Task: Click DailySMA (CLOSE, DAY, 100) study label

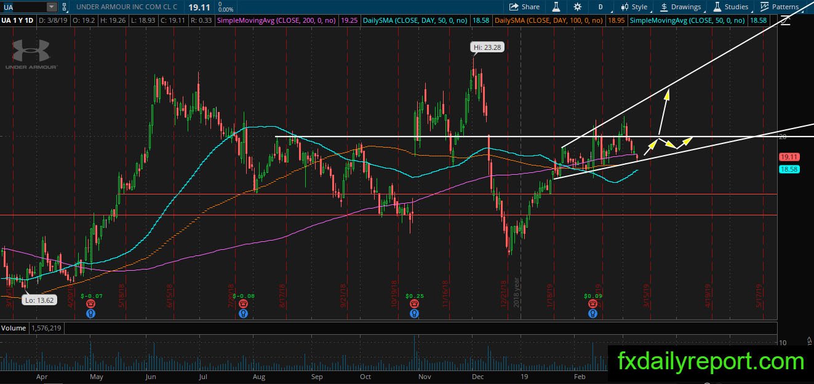Action: click(x=549, y=20)
